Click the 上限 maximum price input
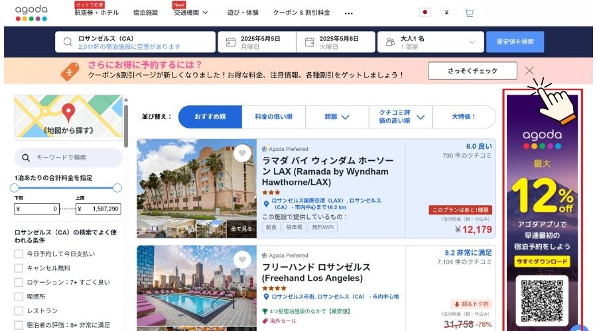Image resolution: width=597 pixels, height=331 pixels. click(x=98, y=209)
